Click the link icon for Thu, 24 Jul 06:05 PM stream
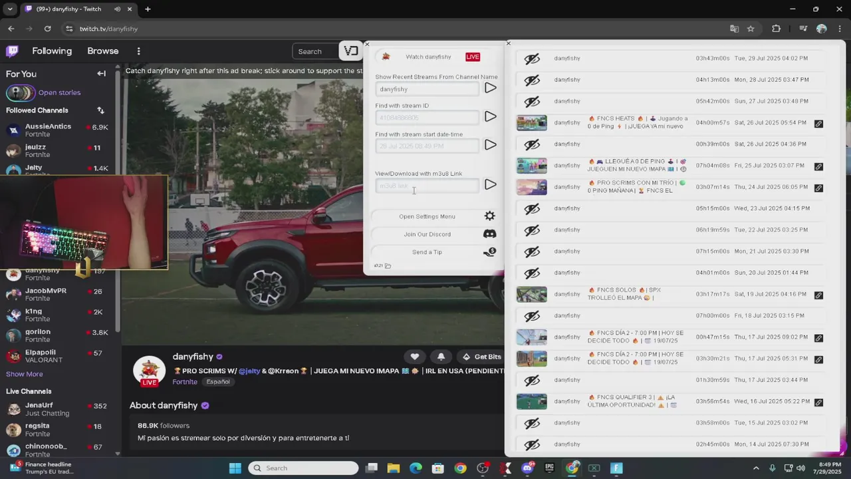851x479 pixels. coord(818,188)
